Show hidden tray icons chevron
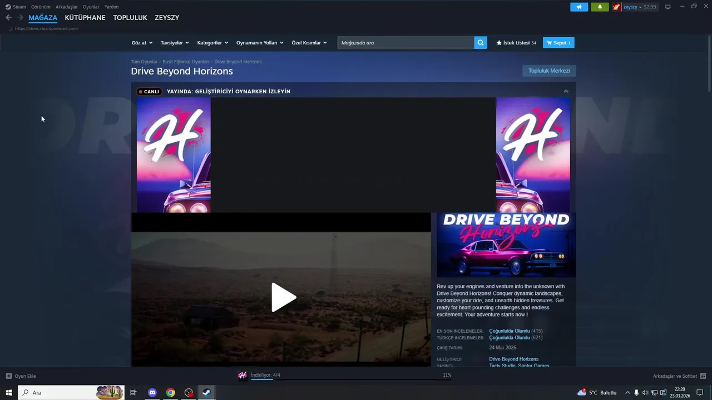712x400 pixels. (627, 393)
